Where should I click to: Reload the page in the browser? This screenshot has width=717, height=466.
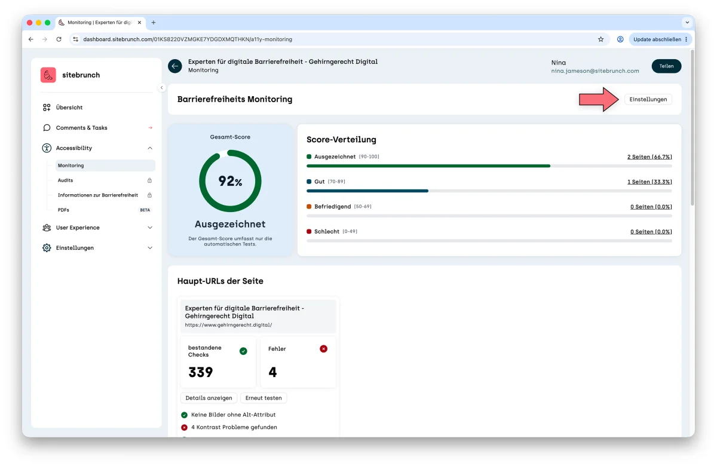(59, 39)
